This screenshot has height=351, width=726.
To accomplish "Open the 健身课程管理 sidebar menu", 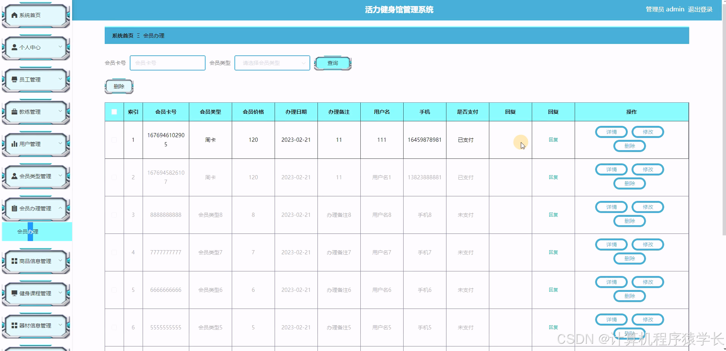I will click(36, 294).
